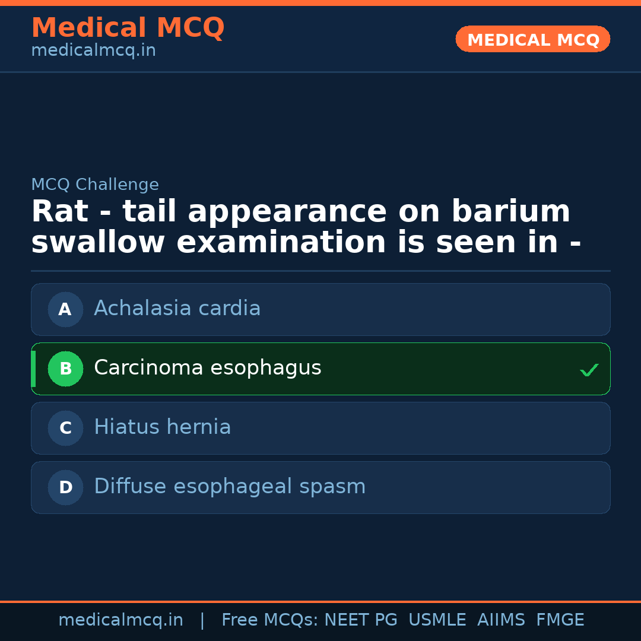
Task: Expand the MCQ Challenge section
Action: (x=95, y=185)
